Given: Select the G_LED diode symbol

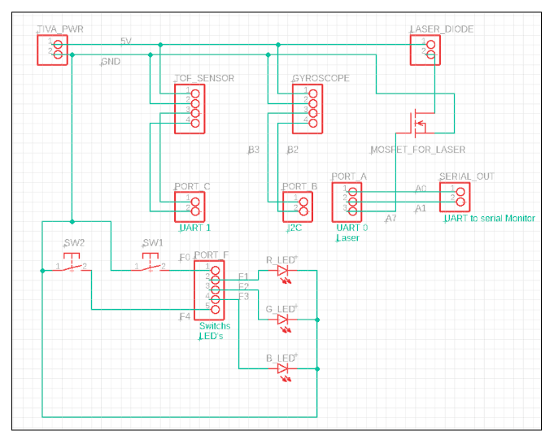Looking at the screenshot, I should pos(282,322).
